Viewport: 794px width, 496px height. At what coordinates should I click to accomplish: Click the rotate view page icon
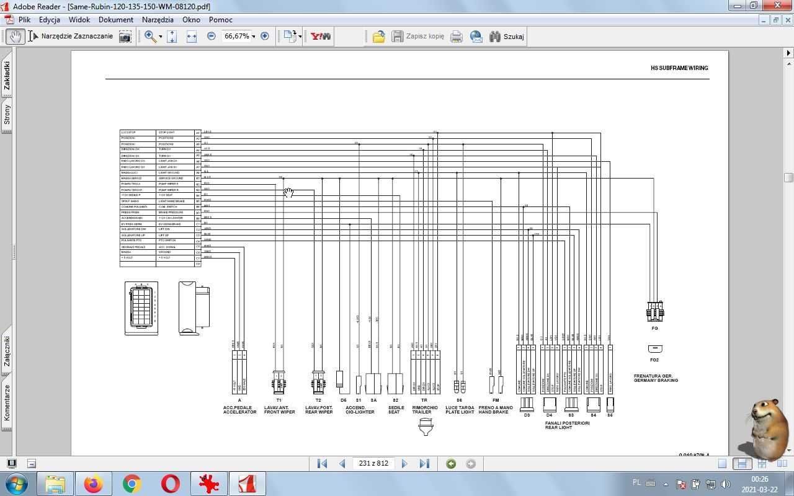(290, 37)
